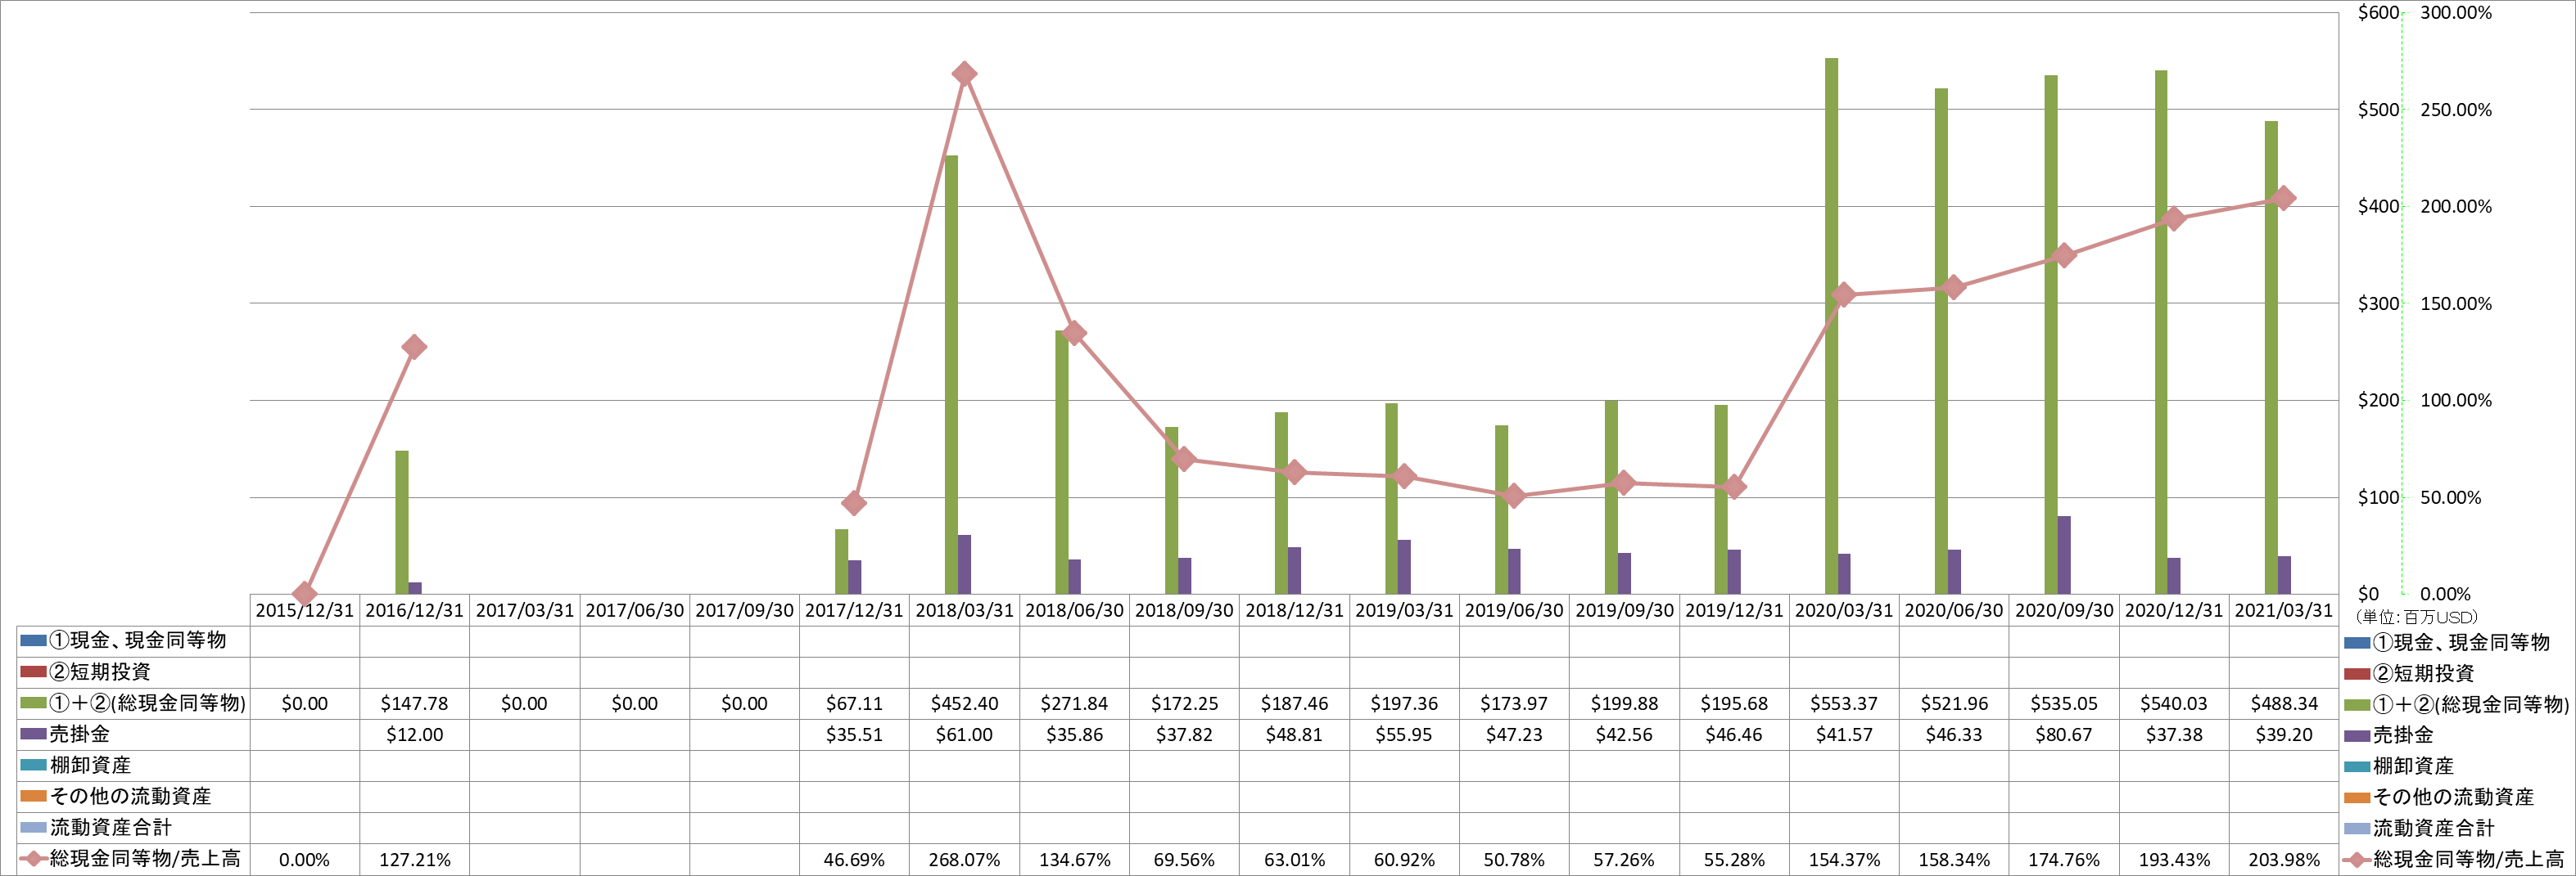
Task: Click the purple 売掛金 swatch in the table row header
Action: tap(33, 734)
